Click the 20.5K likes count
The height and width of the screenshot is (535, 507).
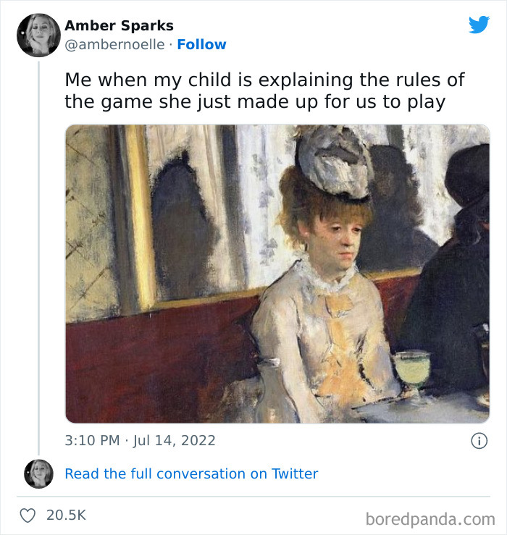pyautogui.click(x=66, y=515)
